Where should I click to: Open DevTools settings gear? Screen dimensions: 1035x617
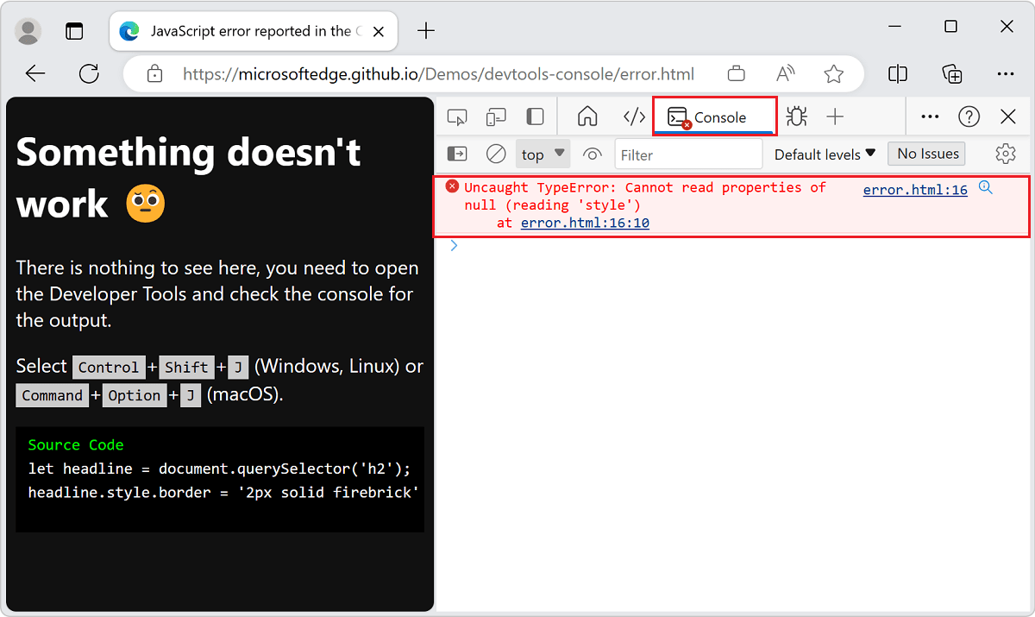pos(1005,153)
